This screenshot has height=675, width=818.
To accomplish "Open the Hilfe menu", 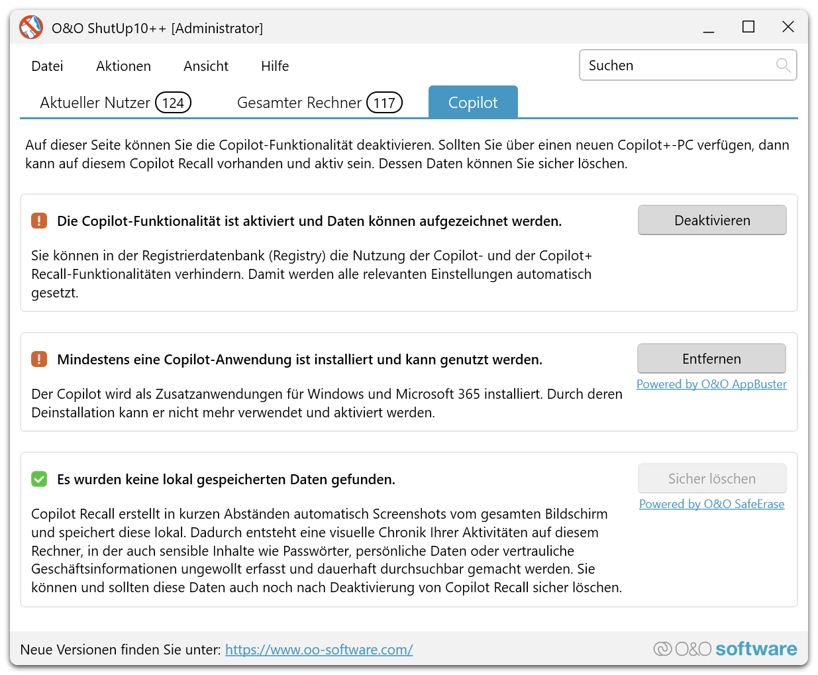I will (x=275, y=66).
